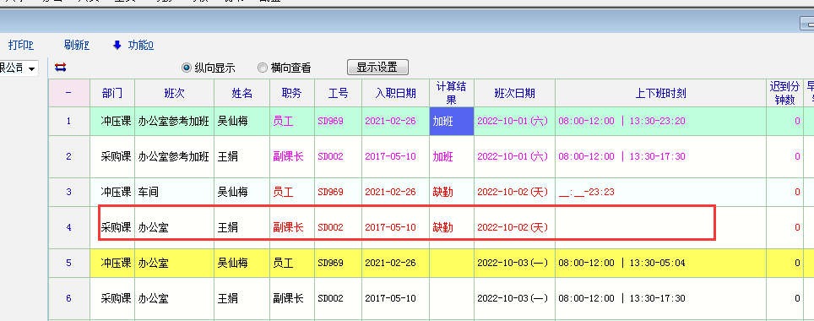Select yellow row 5 number cell
This screenshot has width=814, height=321.
click(x=69, y=263)
